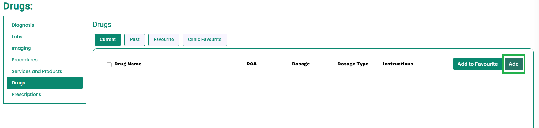View the Clinic Favourite tab
The width and height of the screenshot is (539, 128).
click(205, 40)
